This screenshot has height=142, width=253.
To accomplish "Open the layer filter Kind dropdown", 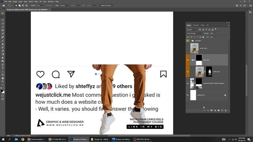I will coord(192,30).
